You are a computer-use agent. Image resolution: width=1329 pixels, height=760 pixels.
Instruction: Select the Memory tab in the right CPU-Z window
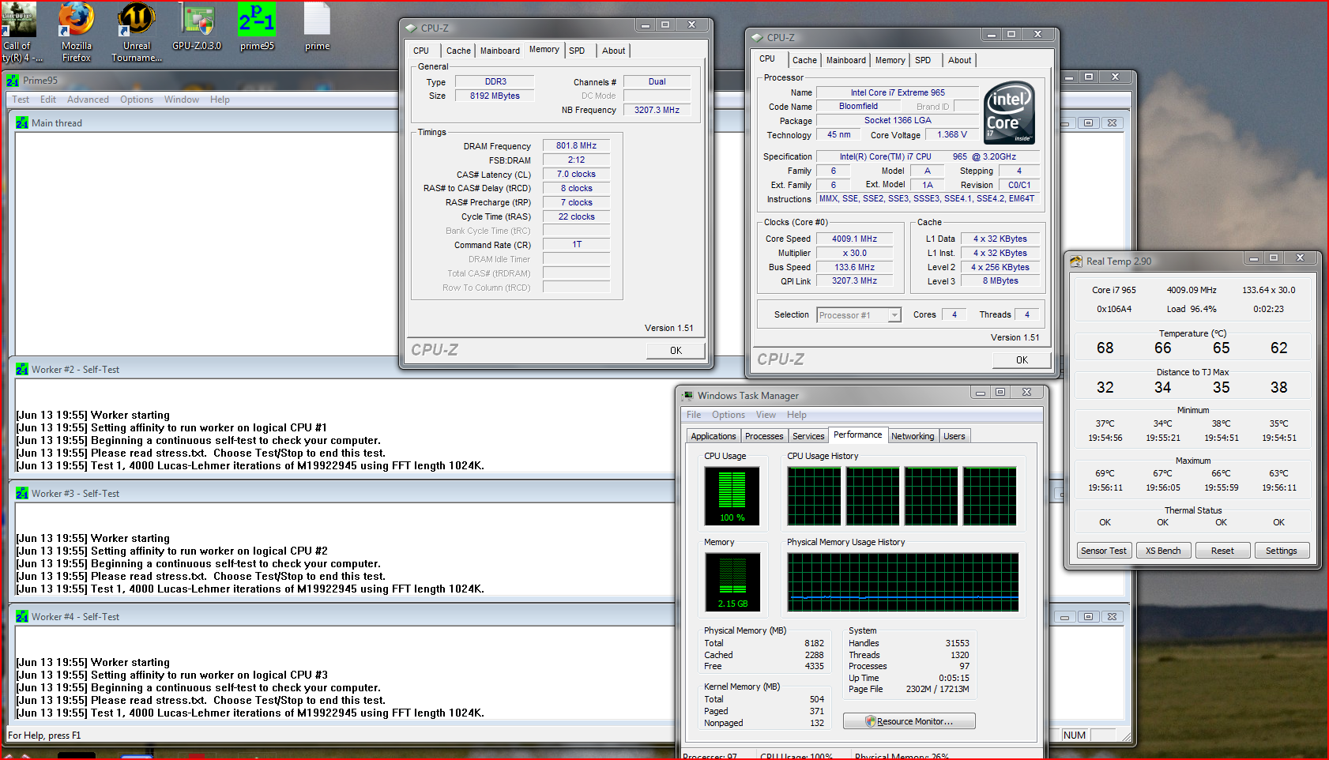890,60
